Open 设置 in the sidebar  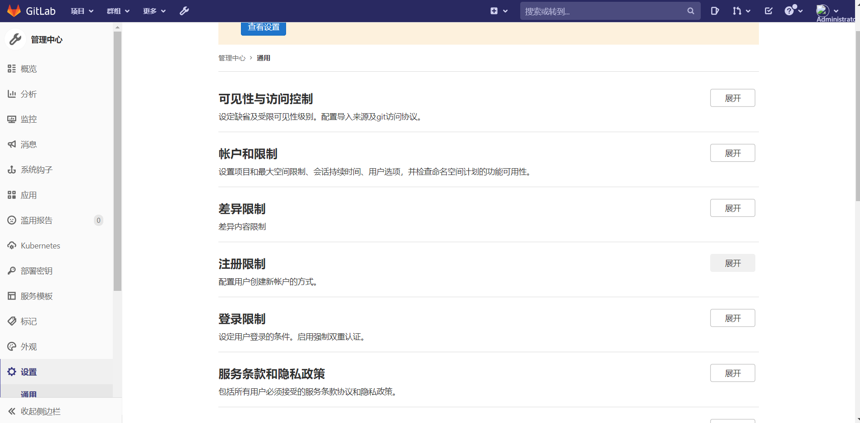(56, 372)
